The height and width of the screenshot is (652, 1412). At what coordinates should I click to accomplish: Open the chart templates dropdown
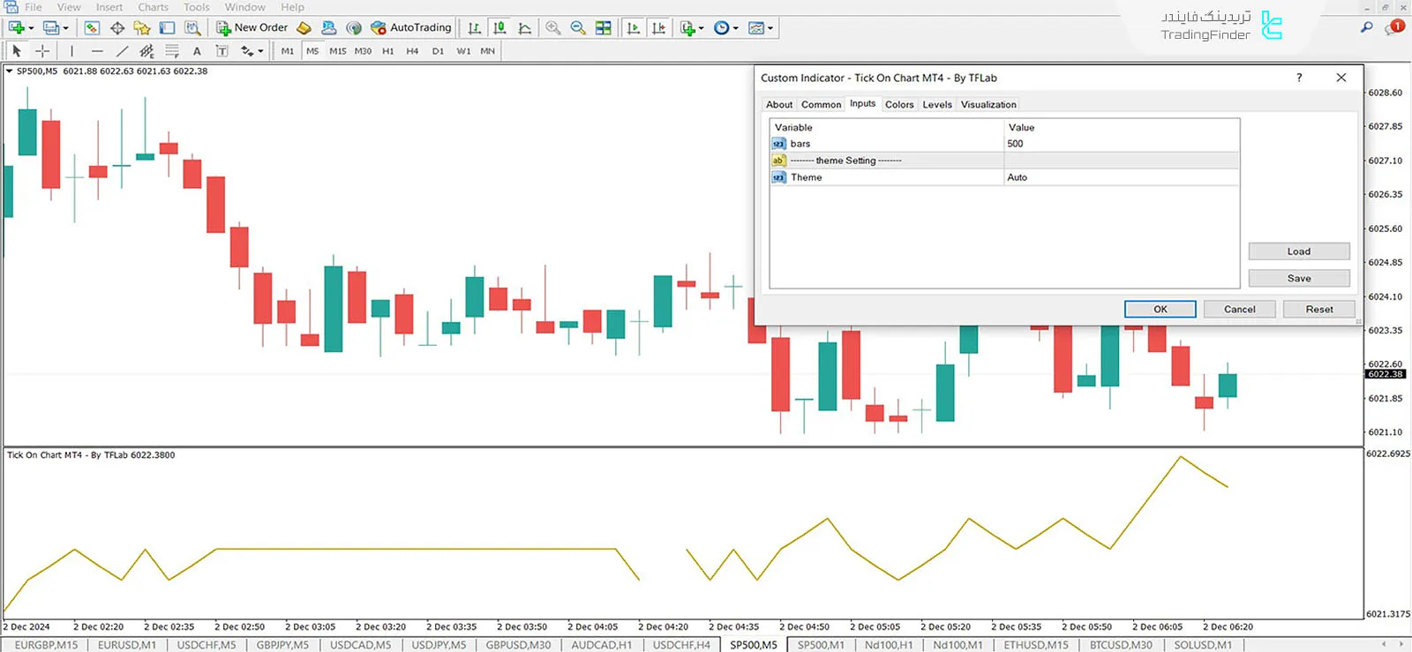770,28
